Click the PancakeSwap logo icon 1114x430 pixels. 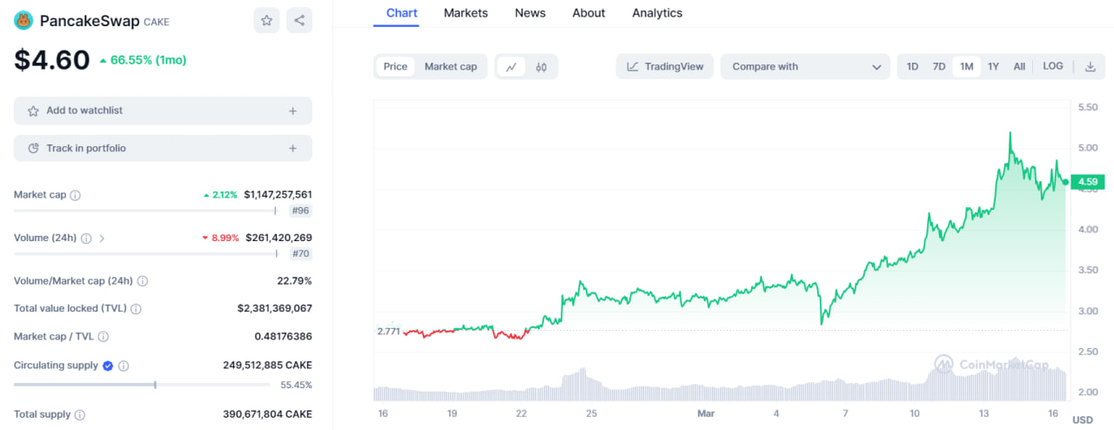coord(23,21)
